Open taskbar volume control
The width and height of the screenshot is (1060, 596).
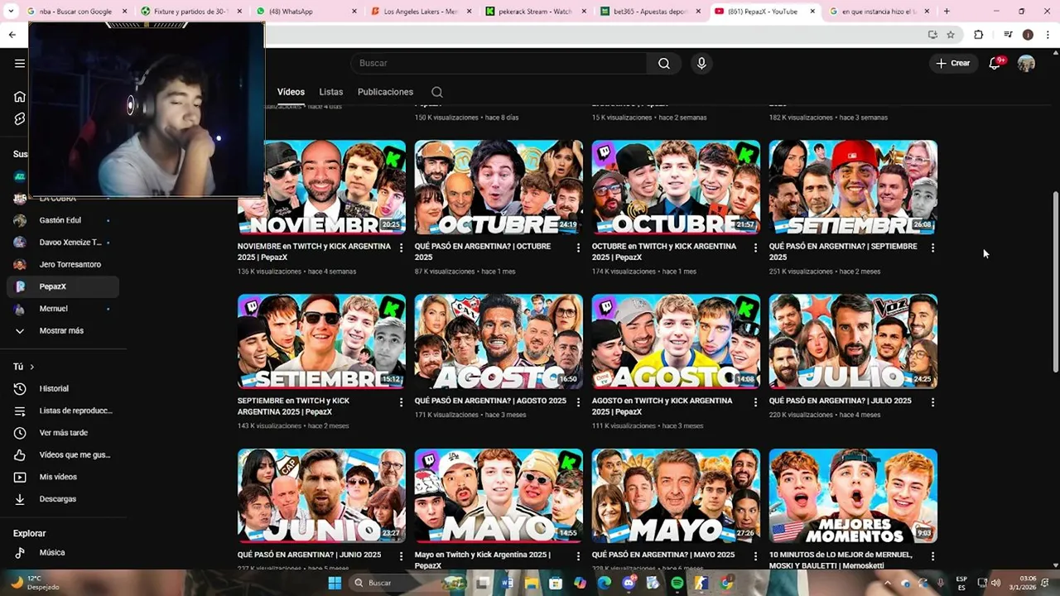click(995, 583)
